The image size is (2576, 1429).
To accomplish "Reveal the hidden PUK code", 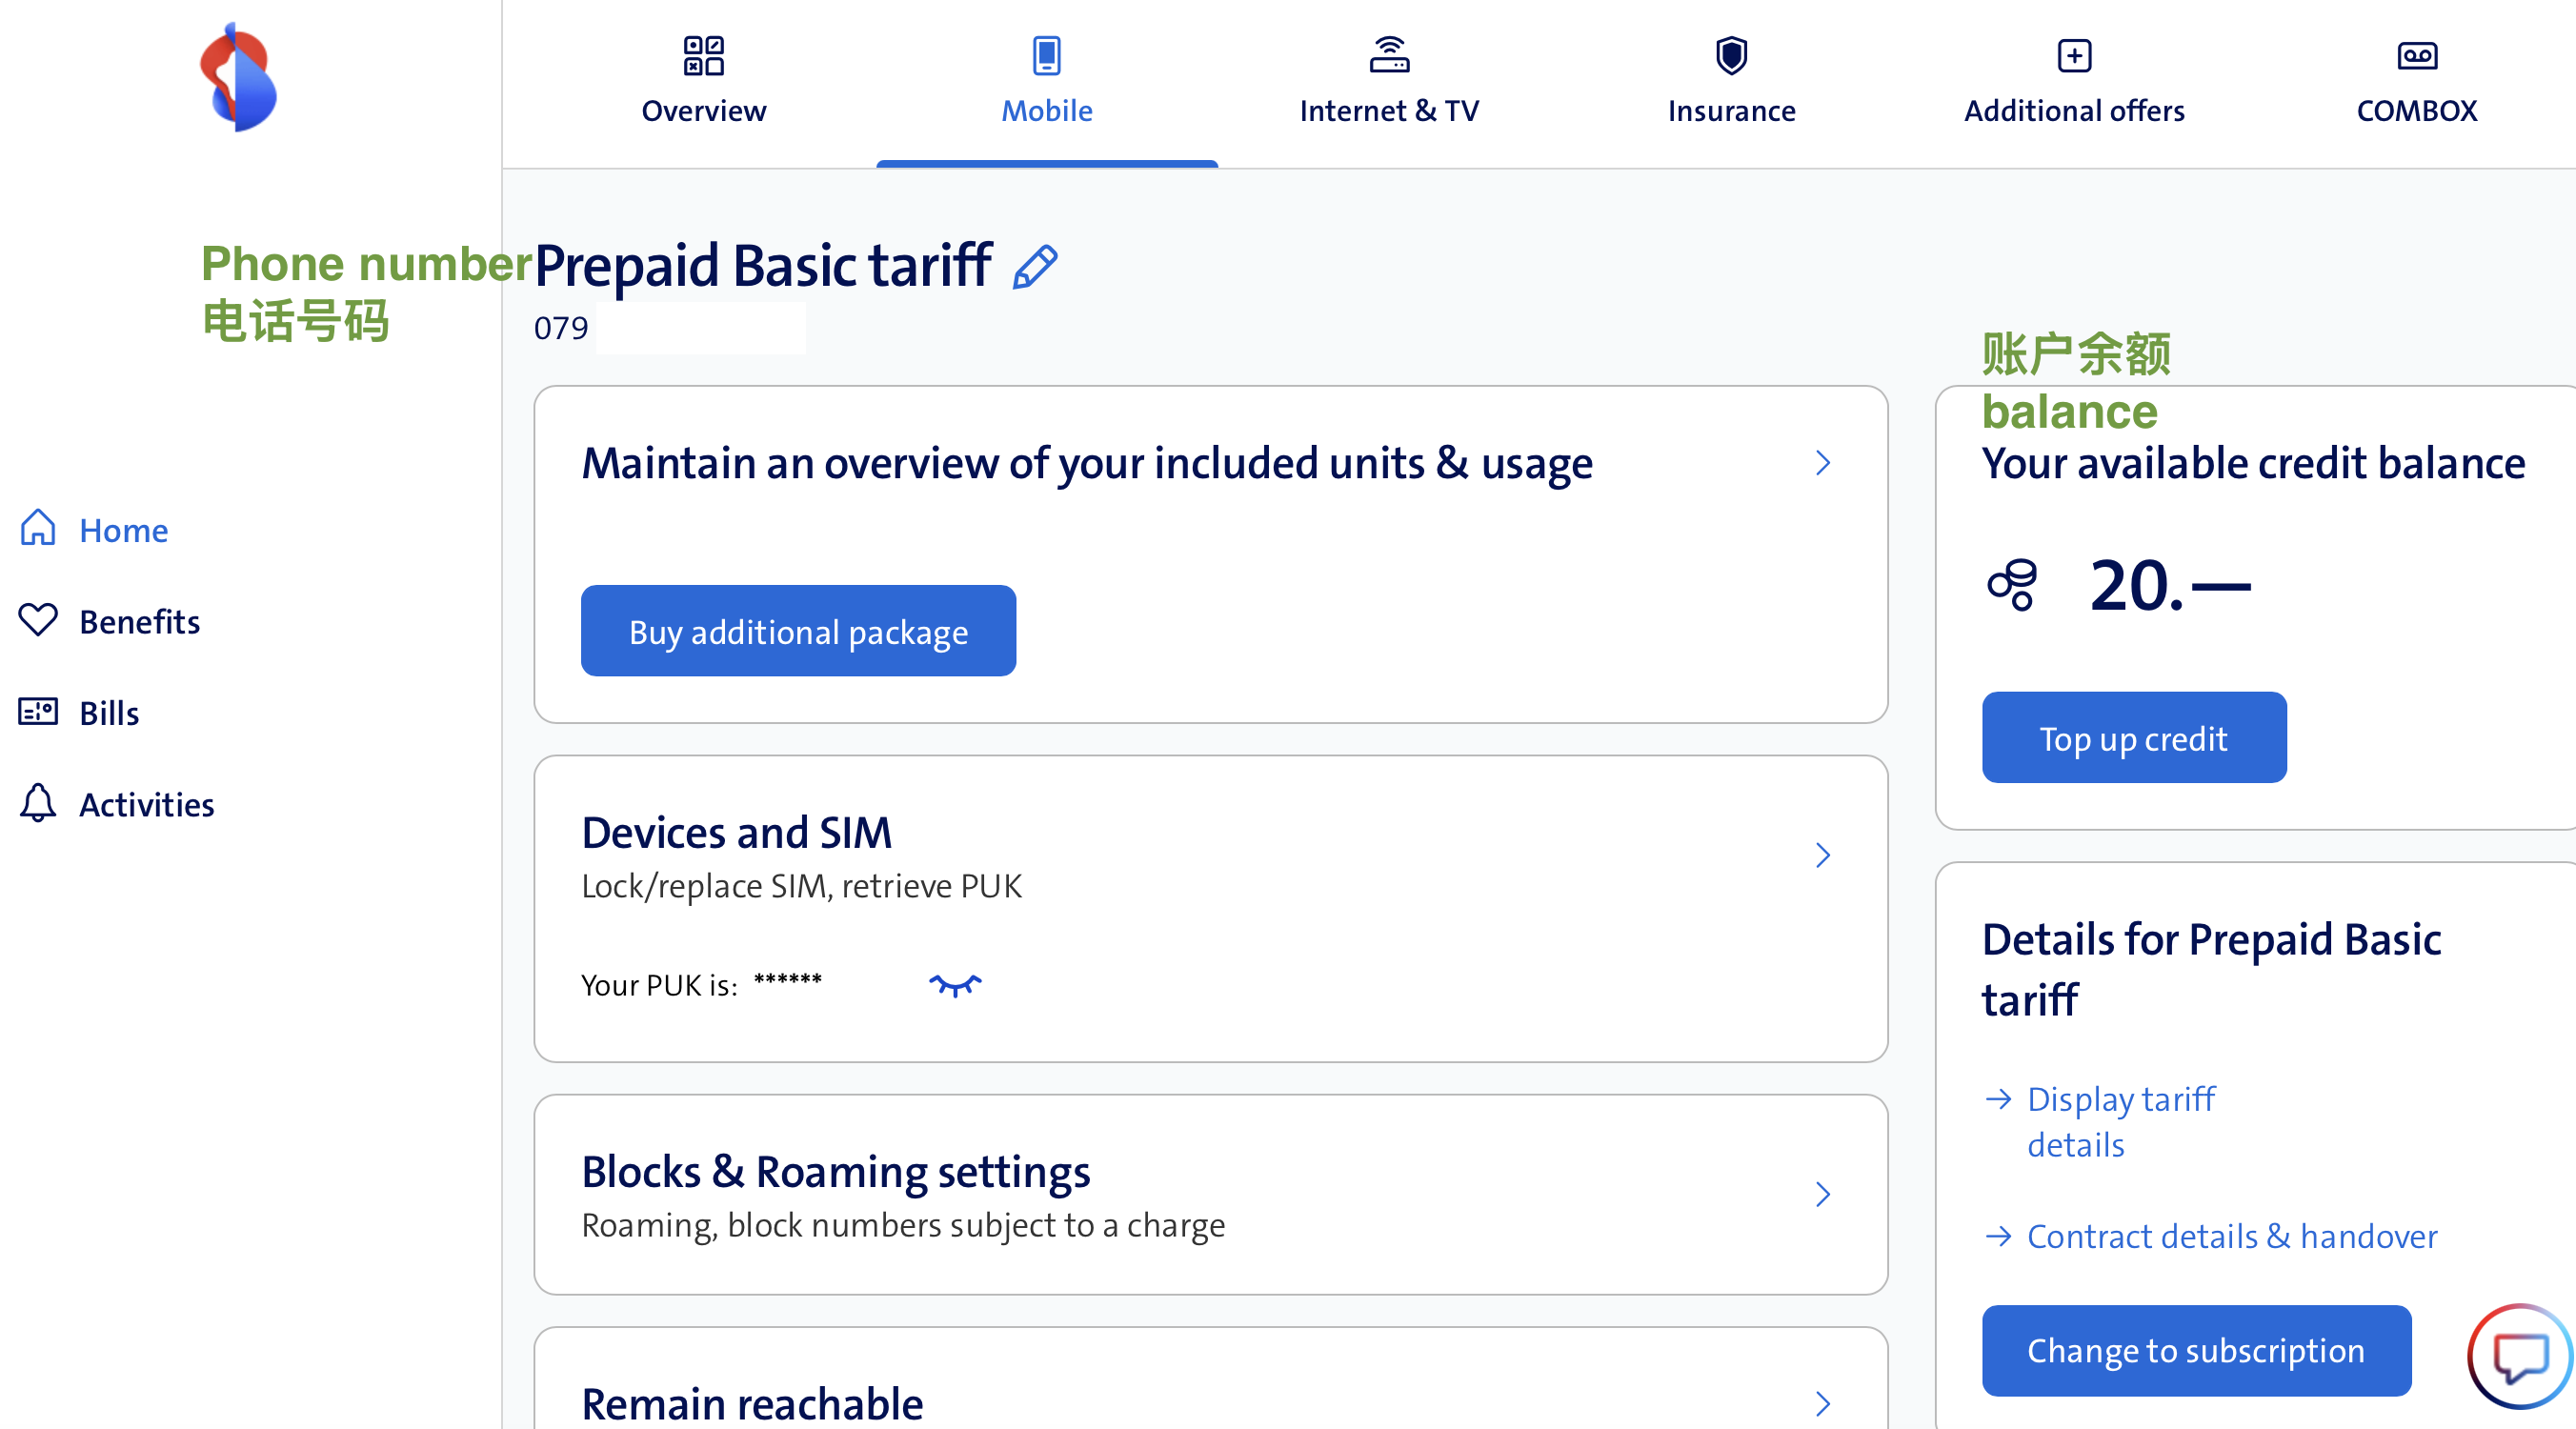I will (x=955, y=985).
